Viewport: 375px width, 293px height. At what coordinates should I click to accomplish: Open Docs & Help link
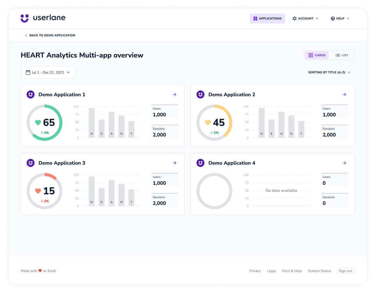[x=292, y=271]
